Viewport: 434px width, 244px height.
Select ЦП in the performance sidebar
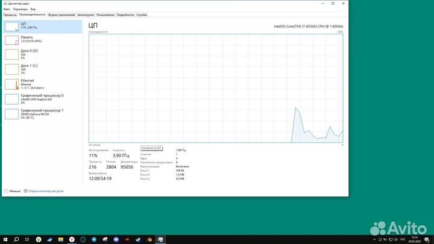(x=43, y=27)
